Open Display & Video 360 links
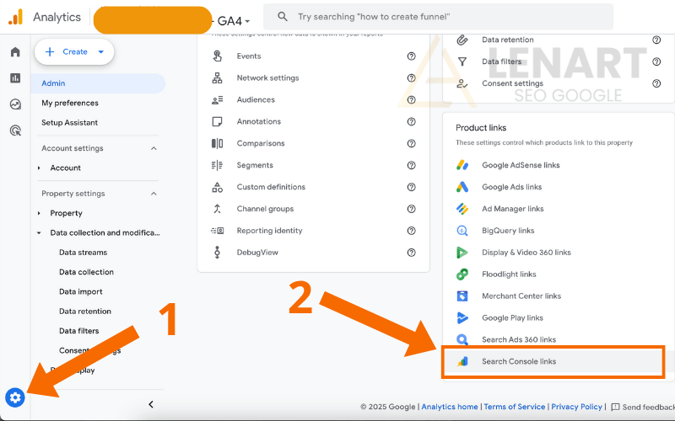This screenshot has width=675, height=421. pos(526,253)
